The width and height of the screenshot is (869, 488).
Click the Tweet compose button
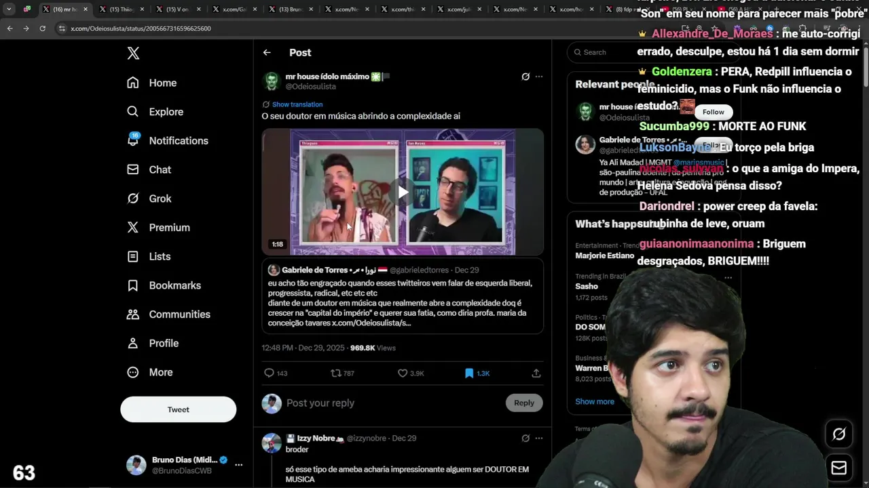179,409
